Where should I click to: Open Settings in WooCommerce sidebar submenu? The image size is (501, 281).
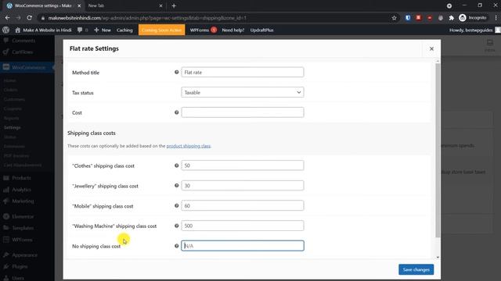[x=13, y=127]
